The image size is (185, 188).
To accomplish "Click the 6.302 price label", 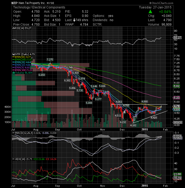I will point(67,81).
